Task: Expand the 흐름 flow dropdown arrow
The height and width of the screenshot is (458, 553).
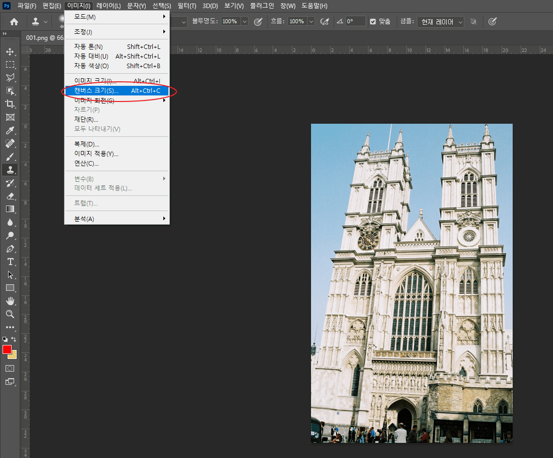Action: pos(311,22)
